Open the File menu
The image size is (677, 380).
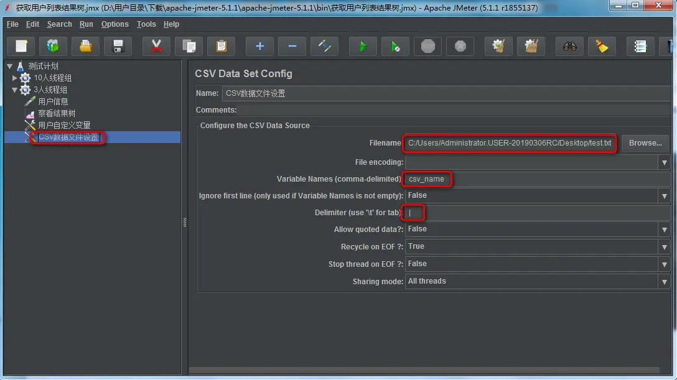coord(12,24)
